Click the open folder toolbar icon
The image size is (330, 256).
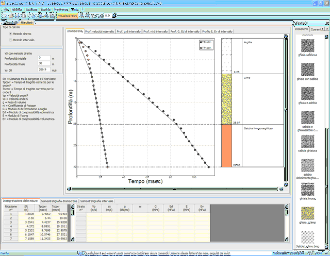click(11, 16)
